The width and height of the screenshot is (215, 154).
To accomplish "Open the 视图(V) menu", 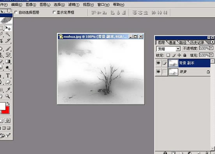I will (88, 5).
